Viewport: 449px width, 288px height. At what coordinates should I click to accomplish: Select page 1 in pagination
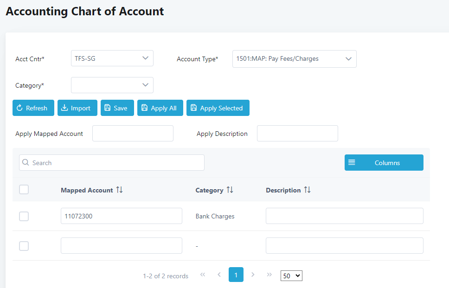236,275
